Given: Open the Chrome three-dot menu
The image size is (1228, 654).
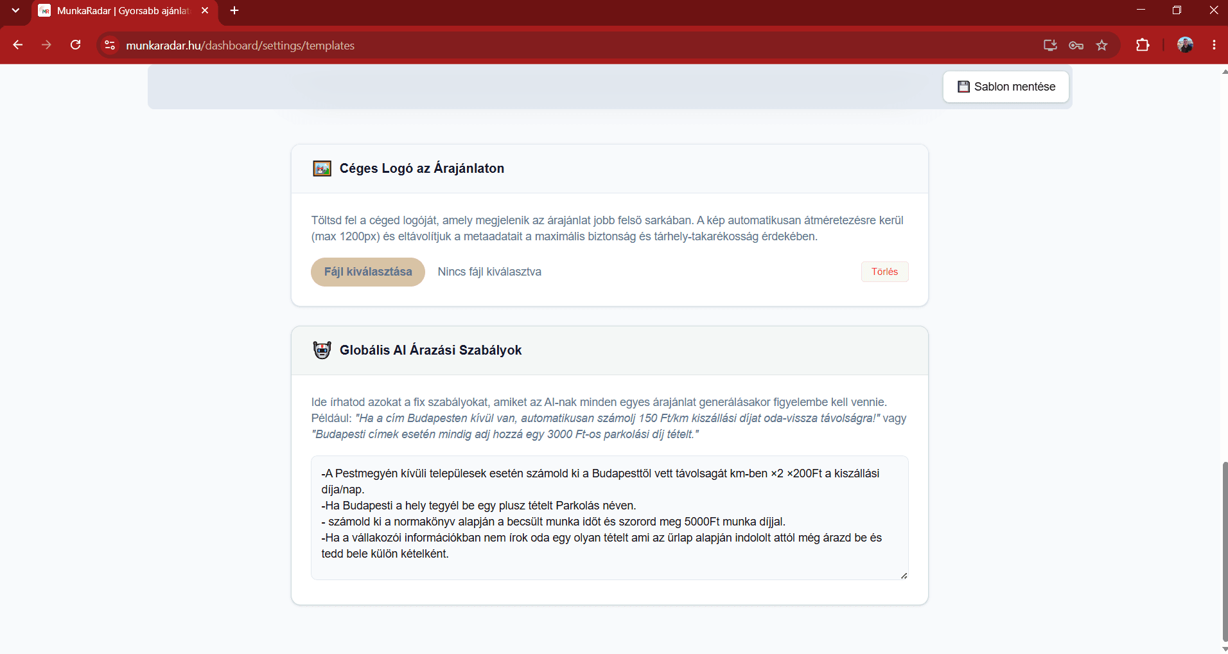Looking at the screenshot, I should tap(1214, 45).
